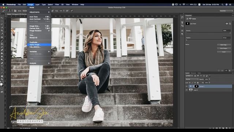Select the Pen tool
Image resolution: width=234 pixels, height=132 pixels.
[x=2, y=63]
